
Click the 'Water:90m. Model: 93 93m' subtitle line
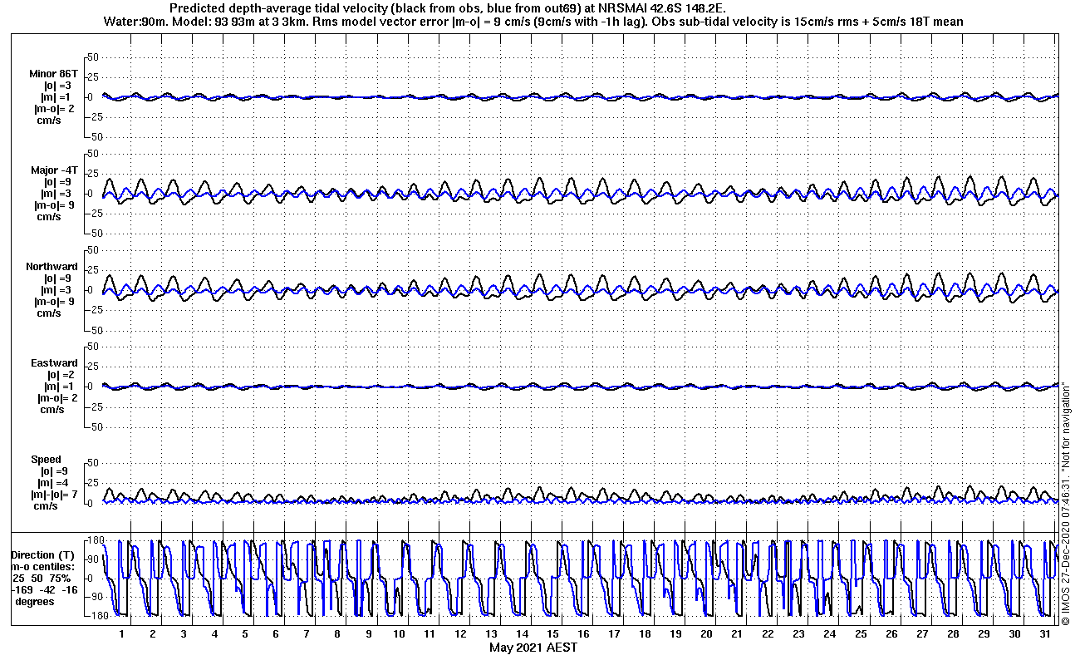[x=533, y=22]
